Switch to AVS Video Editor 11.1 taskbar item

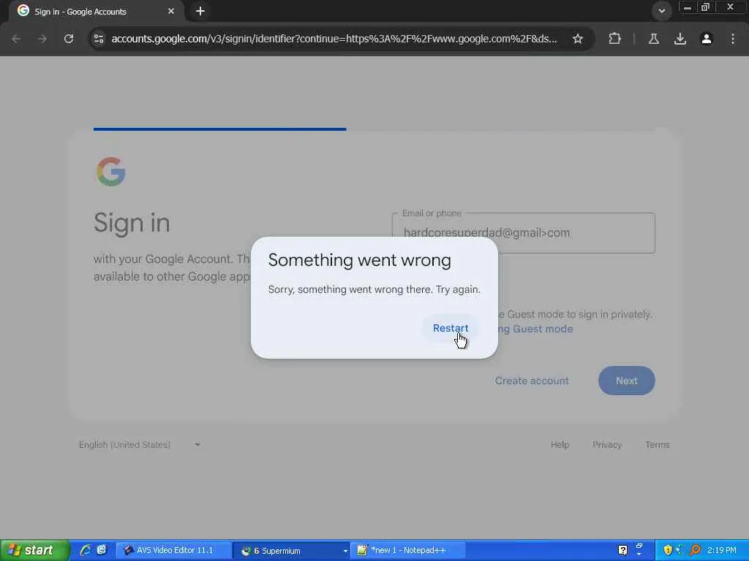click(x=174, y=551)
